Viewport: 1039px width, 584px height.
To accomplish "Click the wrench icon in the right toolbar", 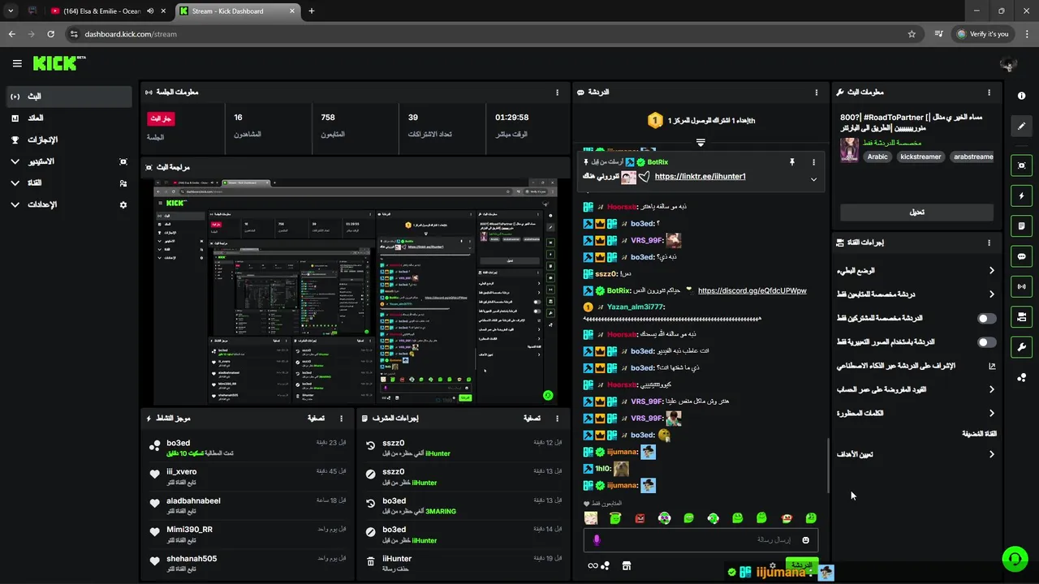I will pyautogui.click(x=1021, y=347).
